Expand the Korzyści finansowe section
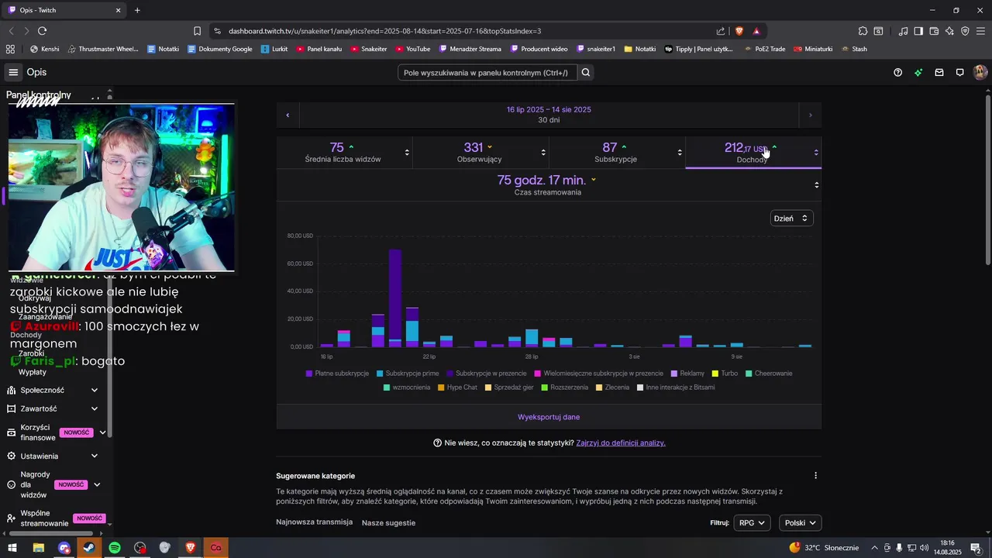 (102, 432)
